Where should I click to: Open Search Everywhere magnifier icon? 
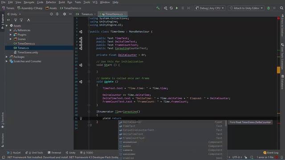point(281,8)
